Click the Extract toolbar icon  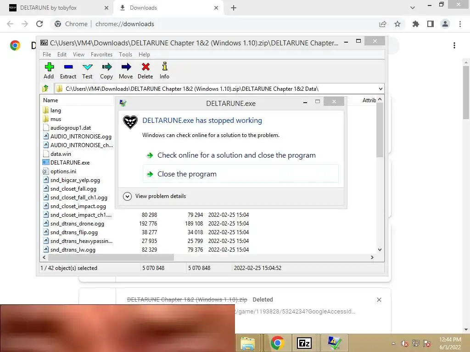tap(68, 67)
